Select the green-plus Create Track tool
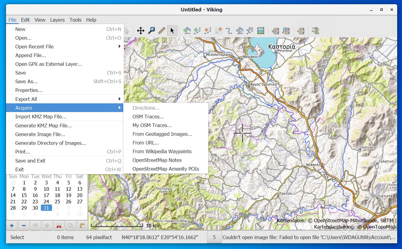 point(197,30)
